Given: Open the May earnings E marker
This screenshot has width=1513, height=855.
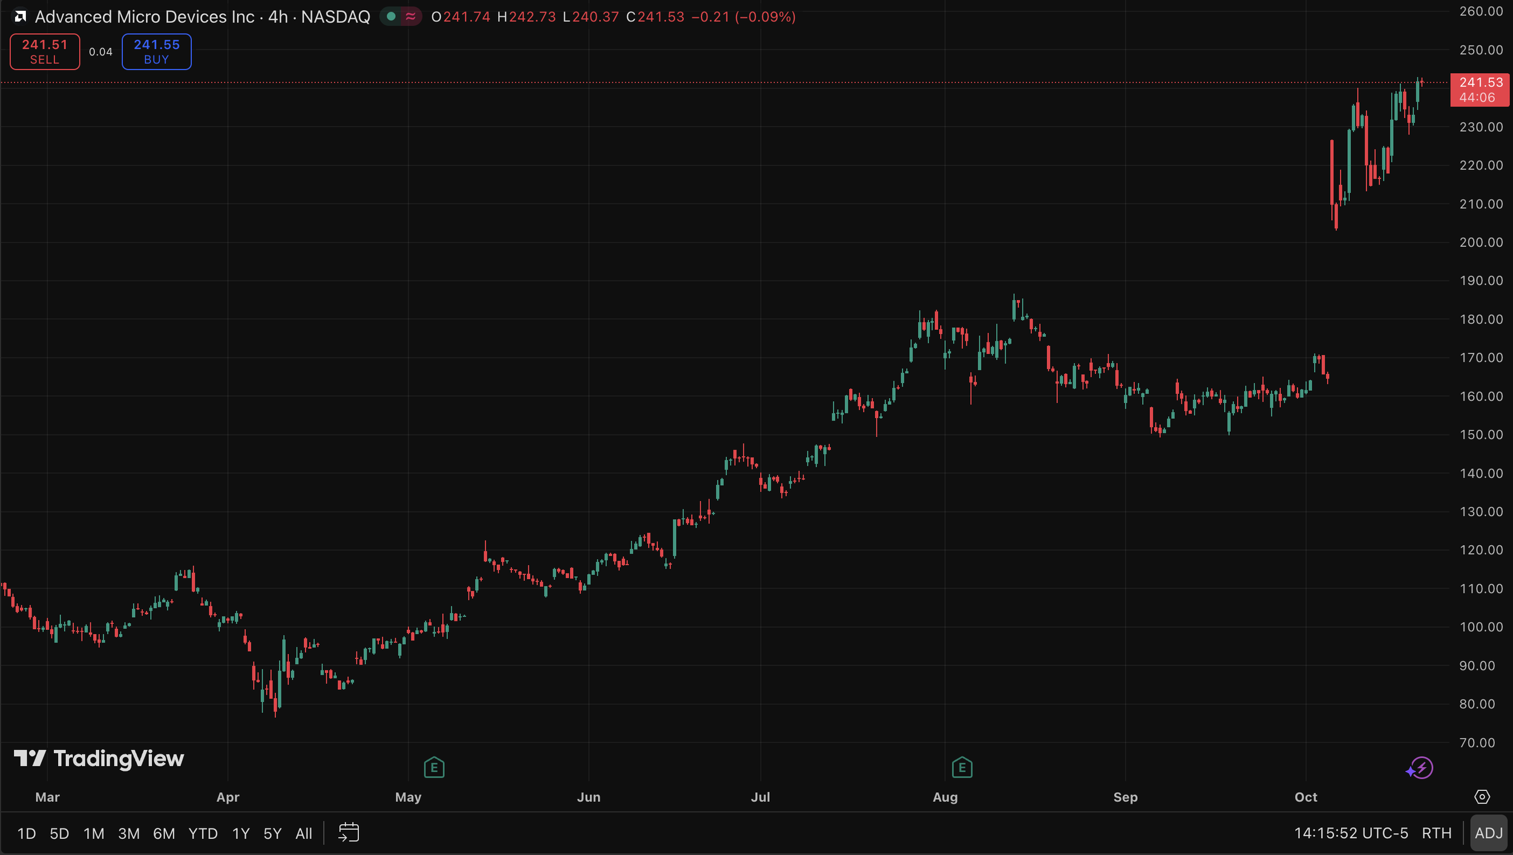Looking at the screenshot, I should [434, 768].
